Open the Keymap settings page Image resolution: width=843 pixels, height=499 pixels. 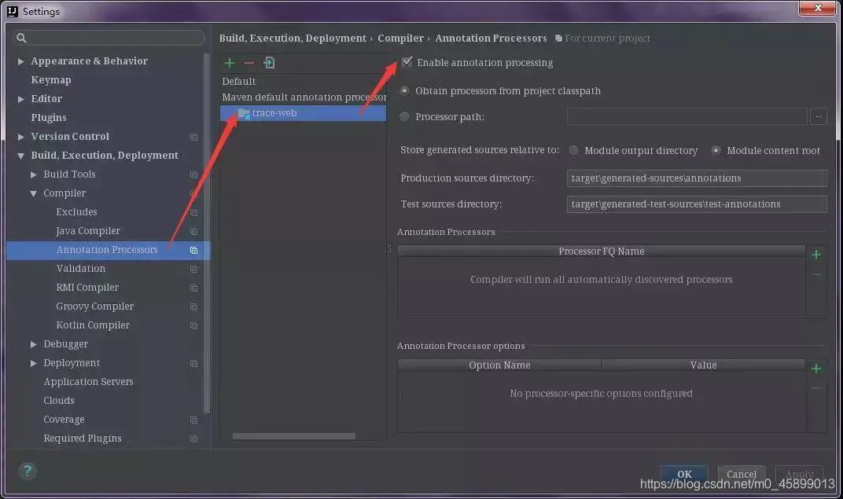[x=51, y=79]
